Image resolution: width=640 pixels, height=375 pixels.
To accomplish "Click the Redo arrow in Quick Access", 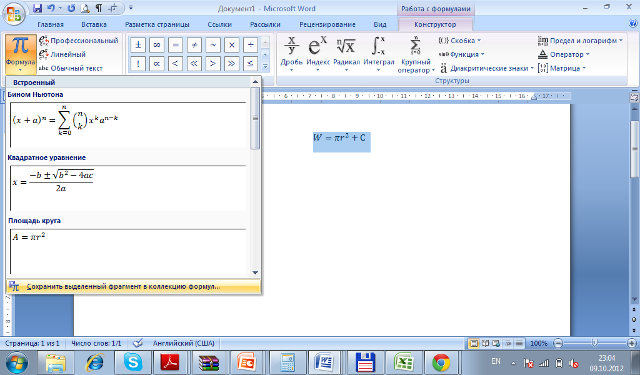I will [x=71, y=7].
